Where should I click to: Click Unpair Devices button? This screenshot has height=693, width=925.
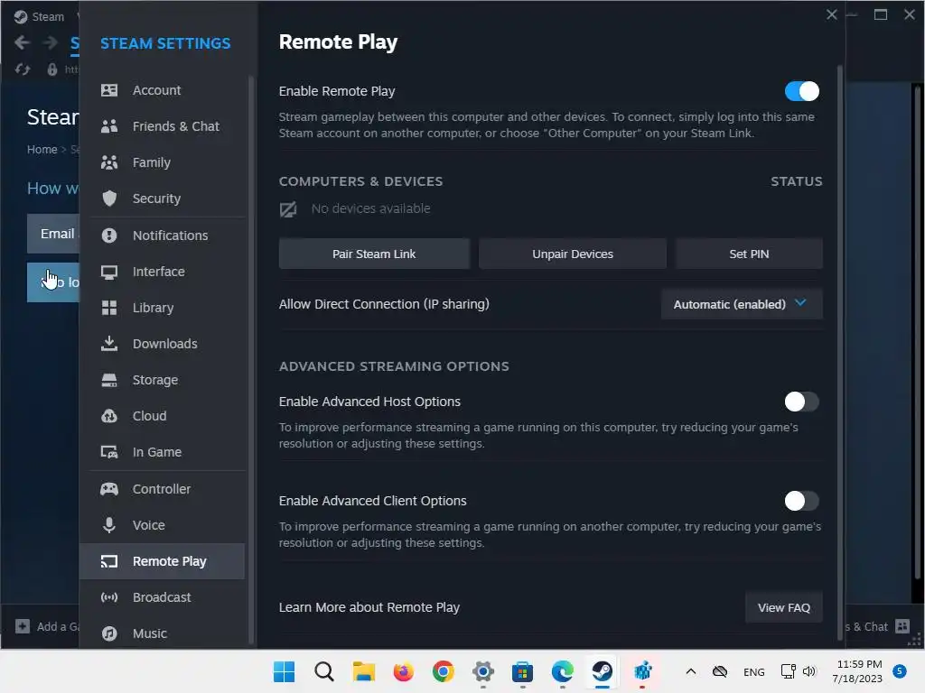572,254
